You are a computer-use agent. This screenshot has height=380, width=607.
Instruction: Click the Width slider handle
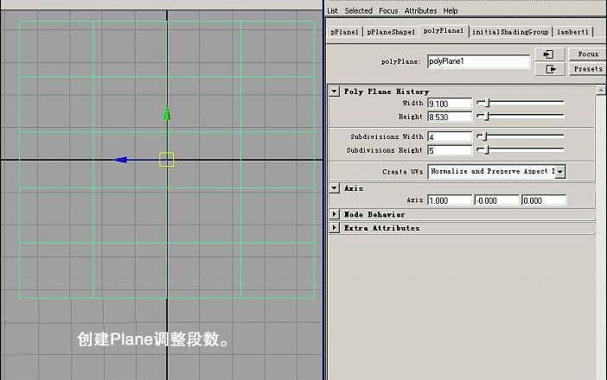(x=488, y=103)
